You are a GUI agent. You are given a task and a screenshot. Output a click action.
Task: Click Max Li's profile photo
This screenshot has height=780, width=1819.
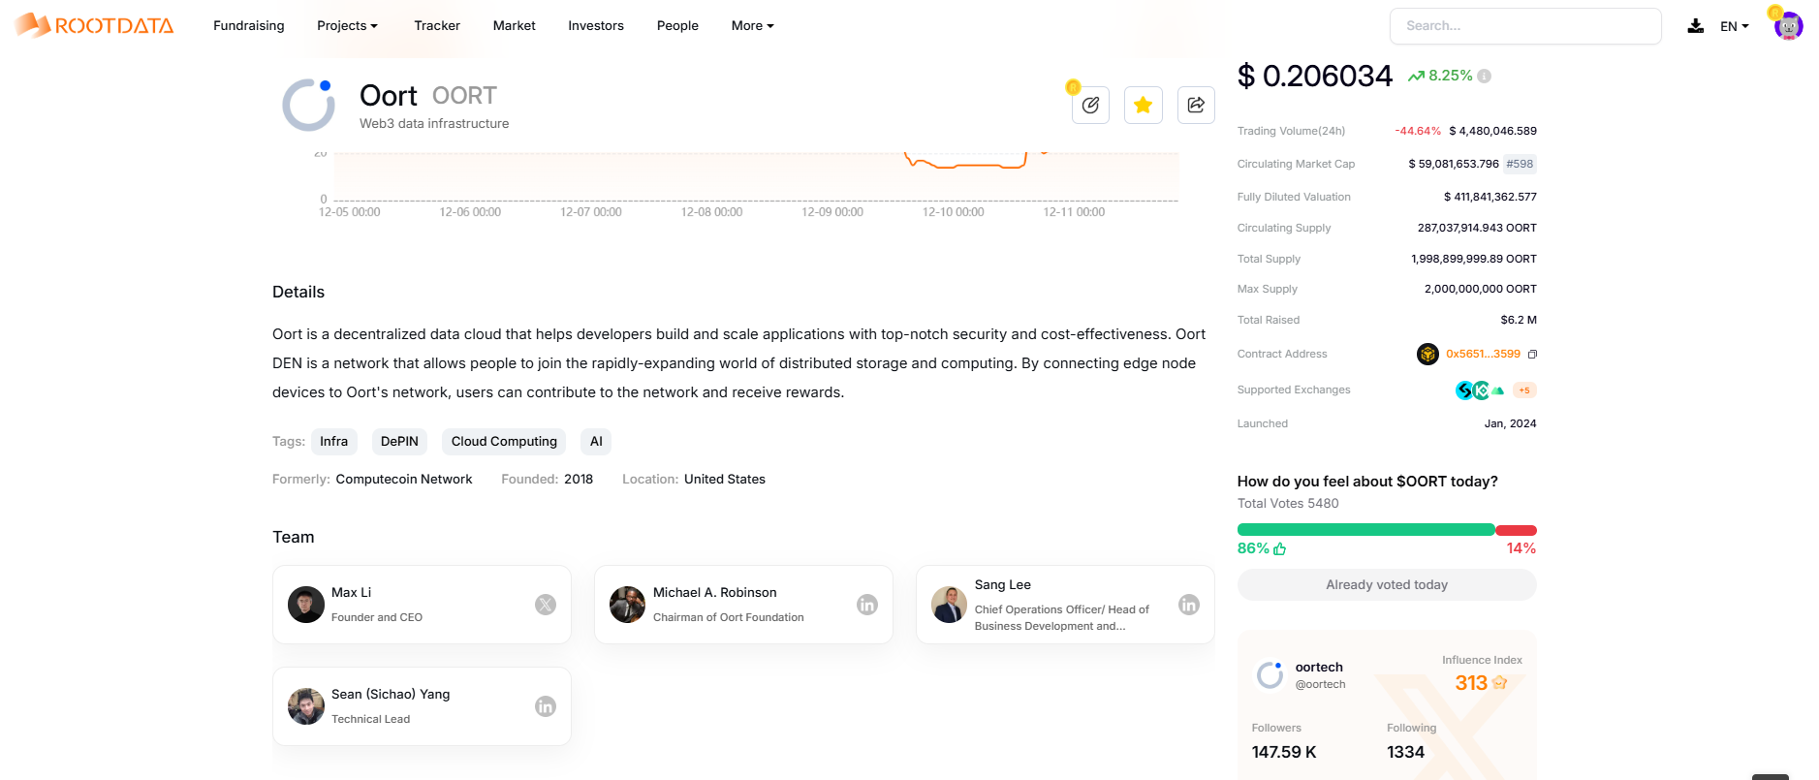click(x=306, y=605)
